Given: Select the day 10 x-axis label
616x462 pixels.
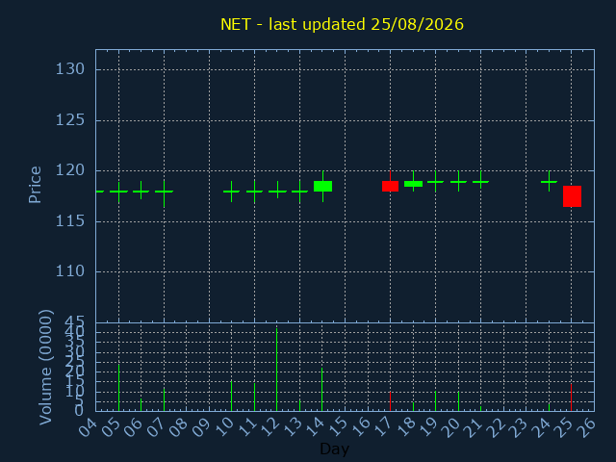Looking at the screenshot, I should [224, 426].
